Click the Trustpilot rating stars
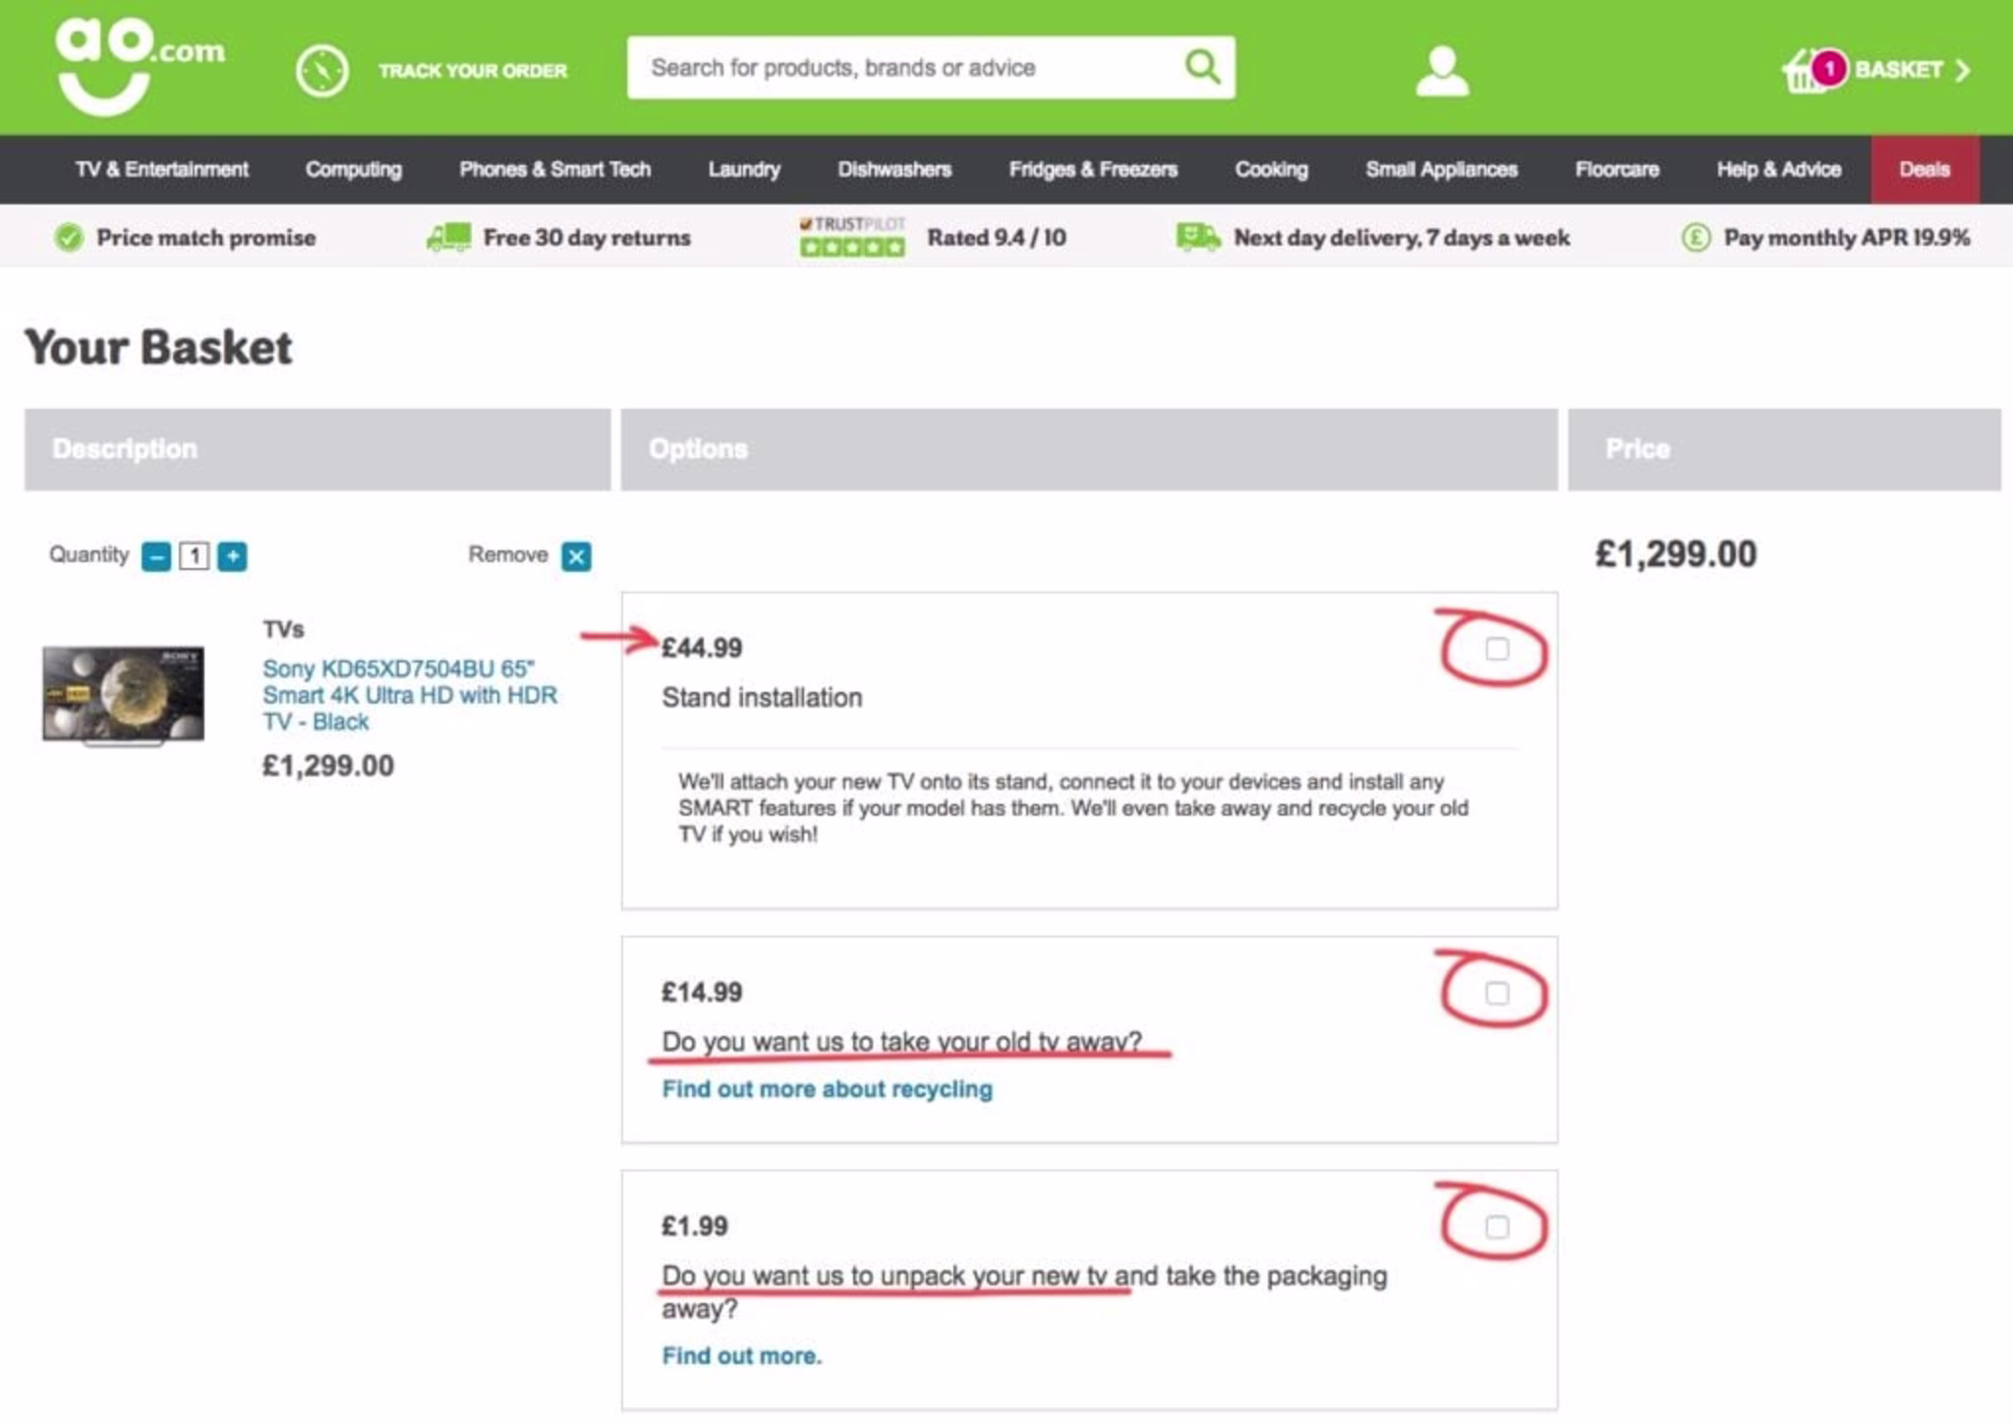The height and width of the screenshot is (1425, 2013). 851,247
